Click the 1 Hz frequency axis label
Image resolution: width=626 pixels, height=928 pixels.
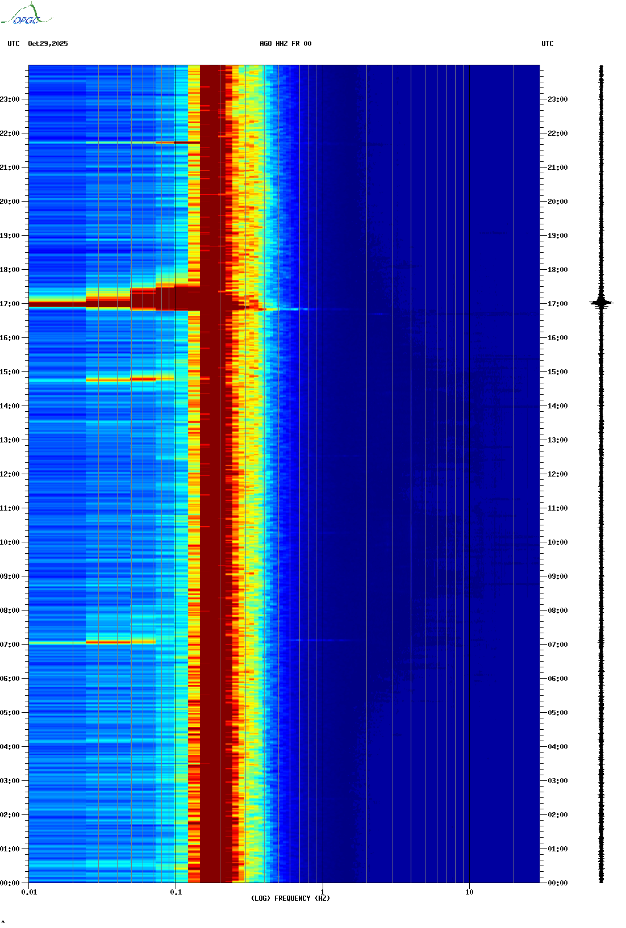point(323,892)
